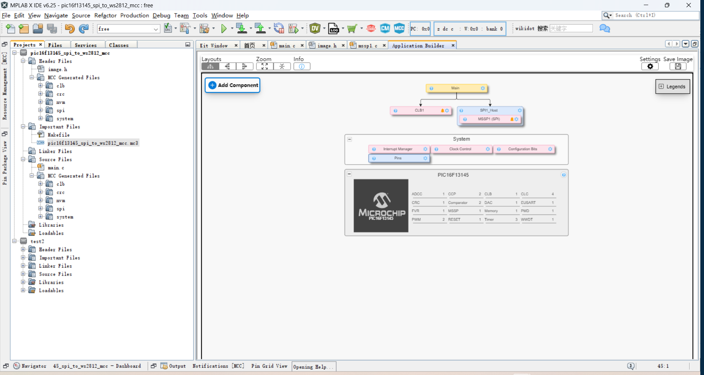Click the LOG file toolbar icon
This screenshot has width=704, height=375.
[334, 28]
